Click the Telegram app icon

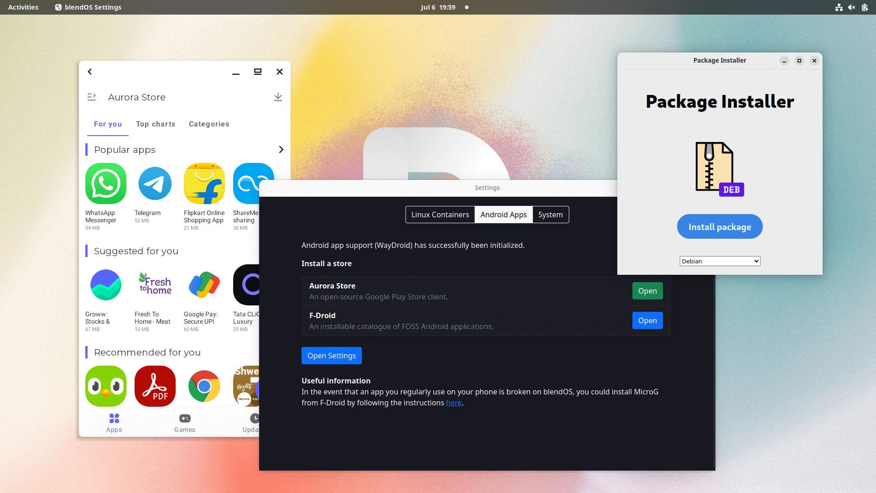tap(155, 183)
